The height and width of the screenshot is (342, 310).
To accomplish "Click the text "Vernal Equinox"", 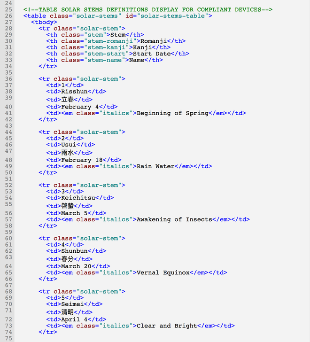I will 163,273.
